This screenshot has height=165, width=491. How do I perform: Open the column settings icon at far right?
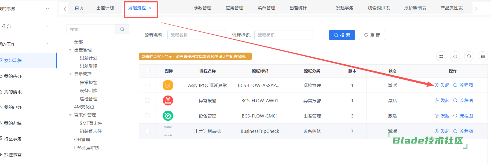pyautogui.click(x=483, y=56)
